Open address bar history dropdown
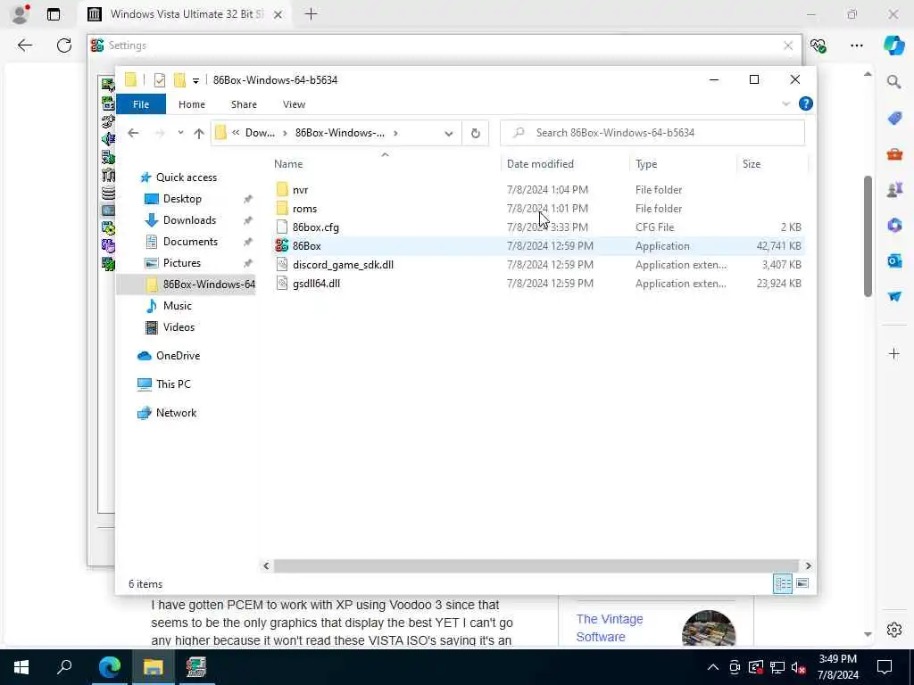The image size is (914, 685). [448, 134]
